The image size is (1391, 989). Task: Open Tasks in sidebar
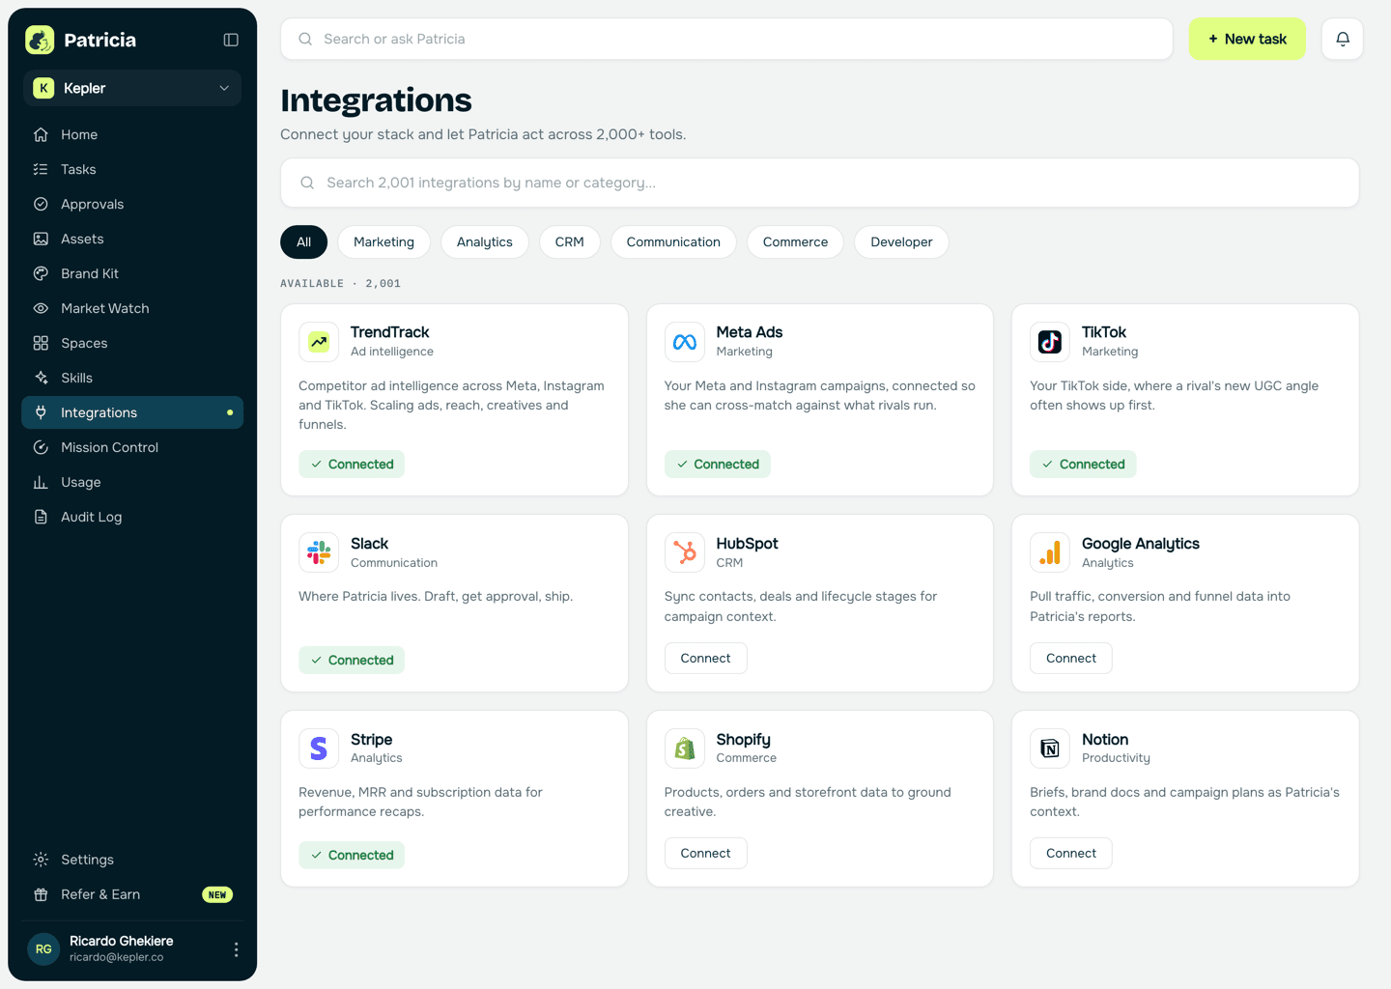(132, 169)
